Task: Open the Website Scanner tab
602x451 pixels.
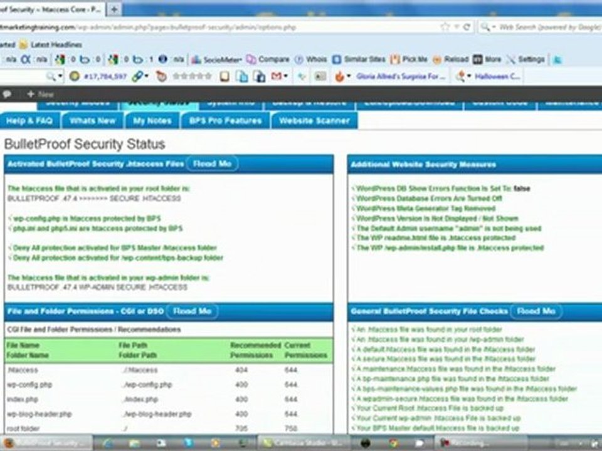Action: [314, 121]
